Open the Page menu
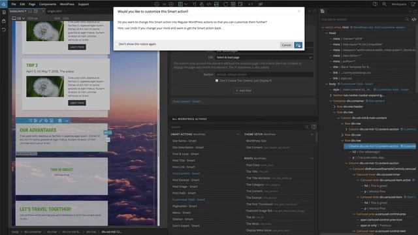The height and width of the screenshot is (235, 418). (x=32, y=5)
